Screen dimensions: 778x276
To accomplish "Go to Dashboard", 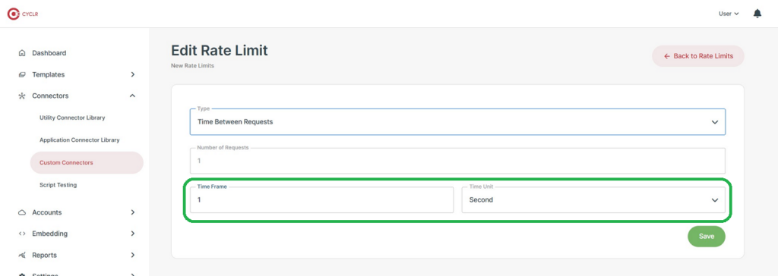I will 49,53.
